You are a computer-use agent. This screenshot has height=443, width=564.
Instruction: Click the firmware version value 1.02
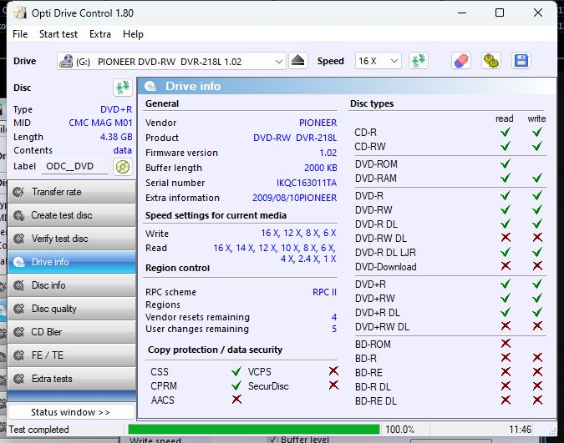click(328, 153)
